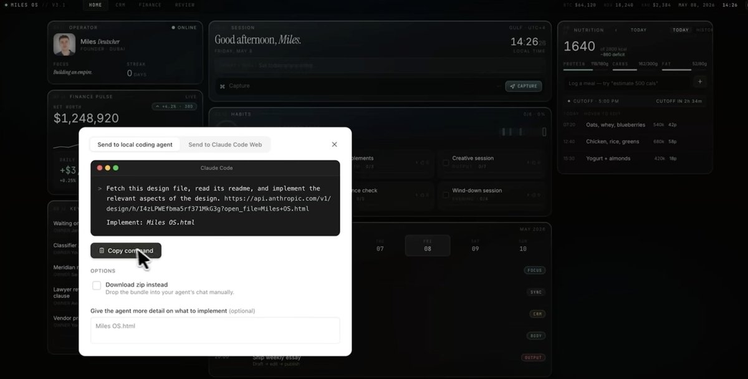748x379 pixels.
Task: Click the 1640 calorie total
Action: coord(579,46)
